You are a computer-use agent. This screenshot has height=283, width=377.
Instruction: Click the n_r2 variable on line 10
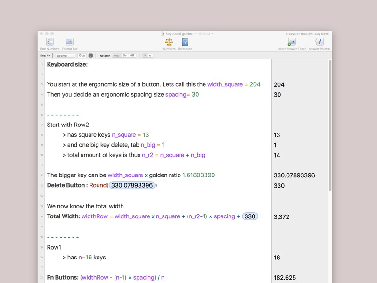coord(148,155)
